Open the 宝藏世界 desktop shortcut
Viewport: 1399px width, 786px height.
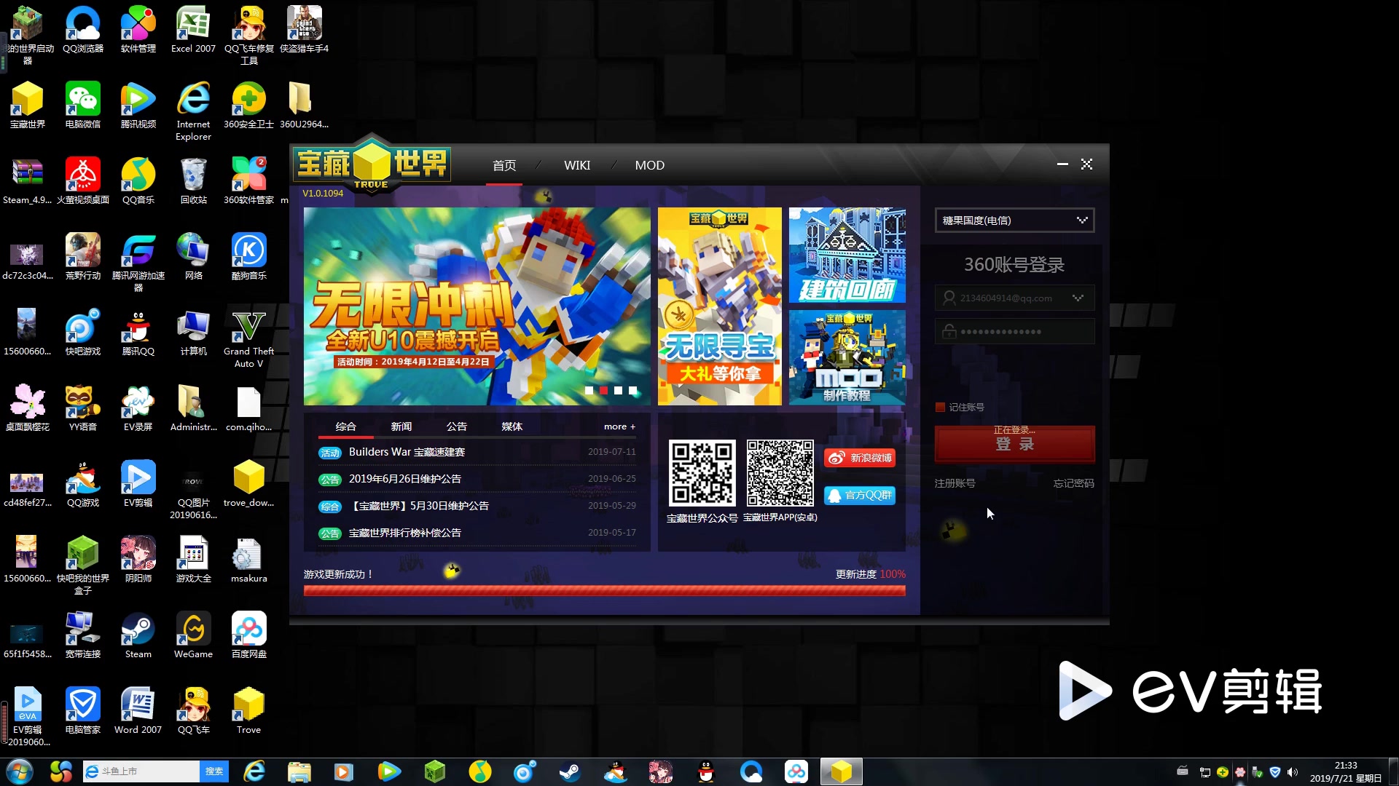point(28,106)
